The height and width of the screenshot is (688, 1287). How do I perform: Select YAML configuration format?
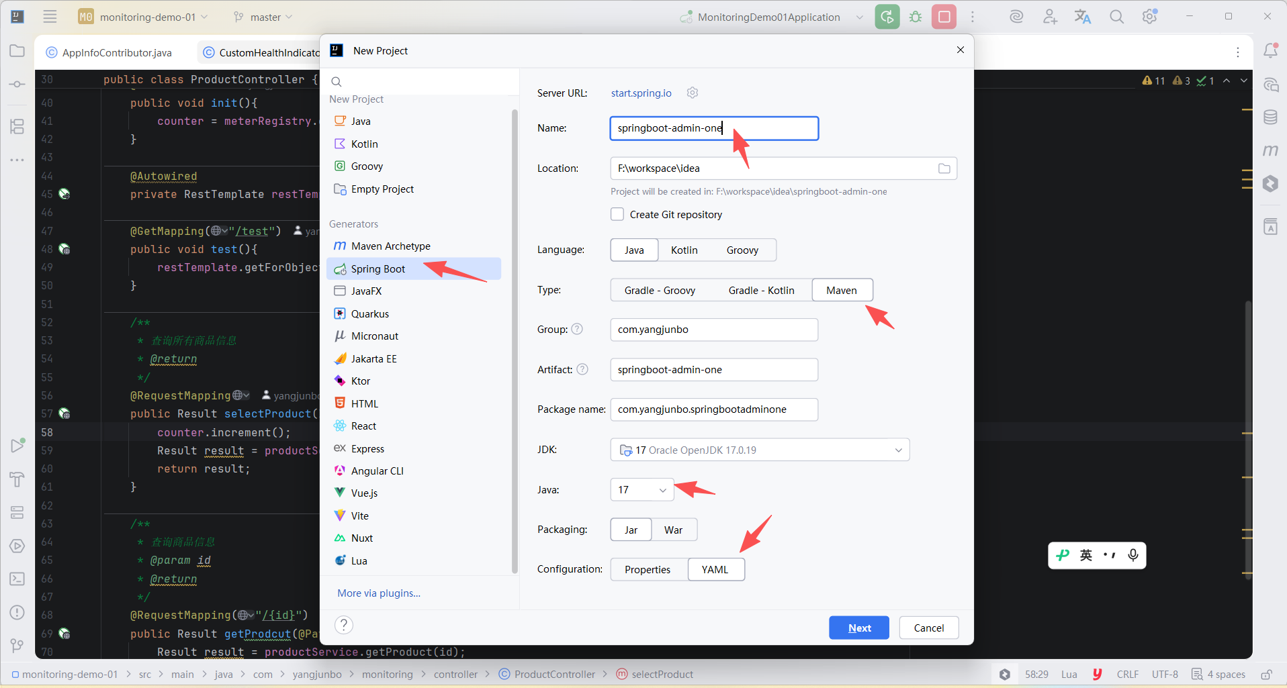(x=716, y=569)
